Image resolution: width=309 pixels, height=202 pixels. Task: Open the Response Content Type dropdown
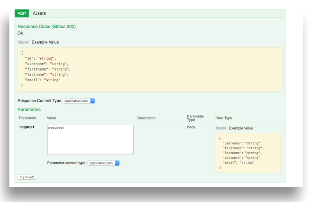pyautogui.click(x=79, y=101)
